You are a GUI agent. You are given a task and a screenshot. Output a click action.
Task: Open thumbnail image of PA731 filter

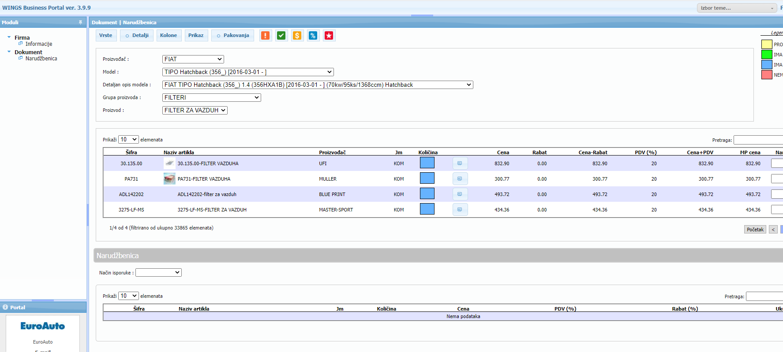[169, 179]
